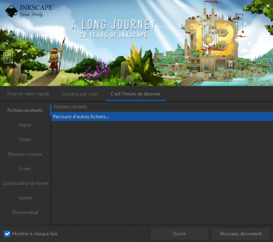Uncheck Montrer à chaque fois checkbox
The image size is (273, 242).
pos(7,234)
